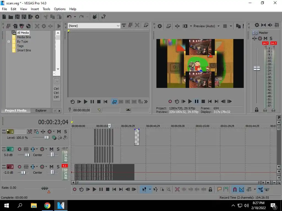This screenshot has width=282, height=211.
Task: Arm audio track 2 for record
Action: coord(20,149)
